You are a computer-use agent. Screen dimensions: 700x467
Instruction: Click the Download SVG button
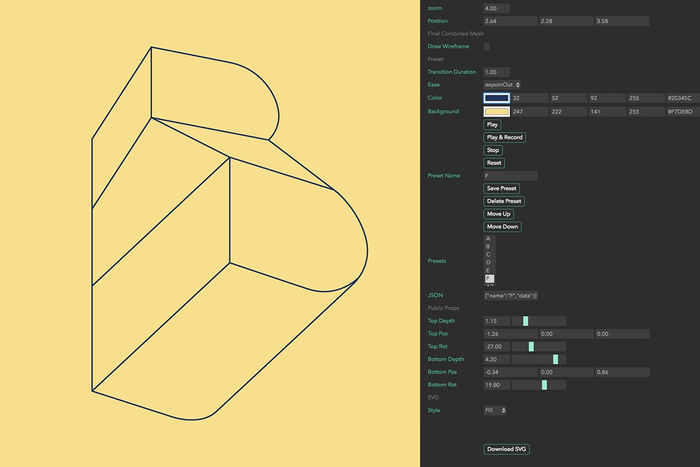pyautogui.click(x=506, y=449)
